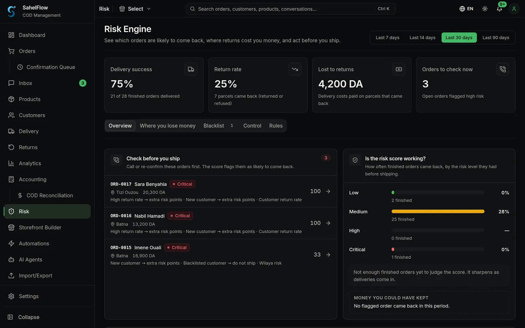Click the Return rate trend icon

click(295, 69)
